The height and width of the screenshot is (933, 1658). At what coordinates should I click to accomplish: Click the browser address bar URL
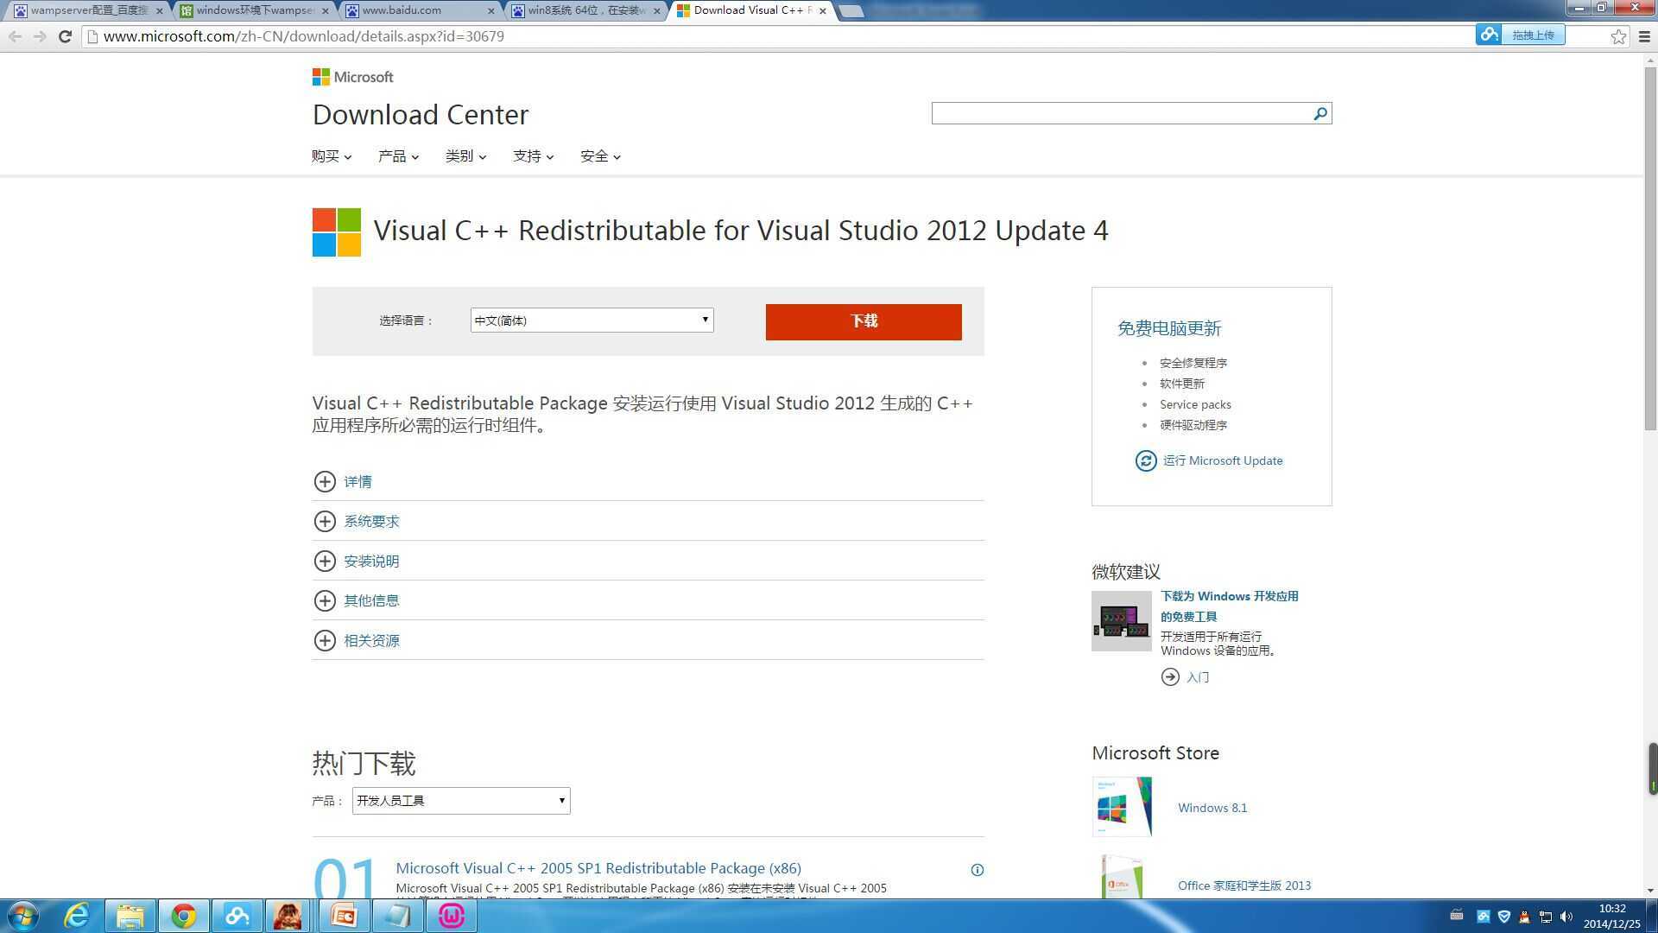click(304, 36)
